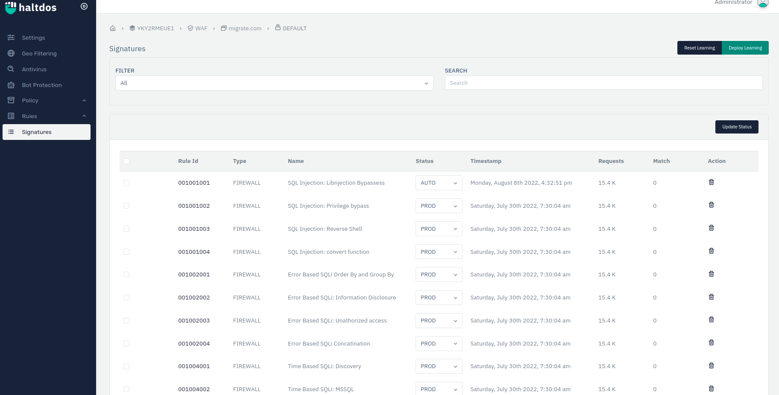Viewport: 779px width, 395px height.
Task: Open status dropdown for Unathorized access rule
Action: [x=439, y=320]
